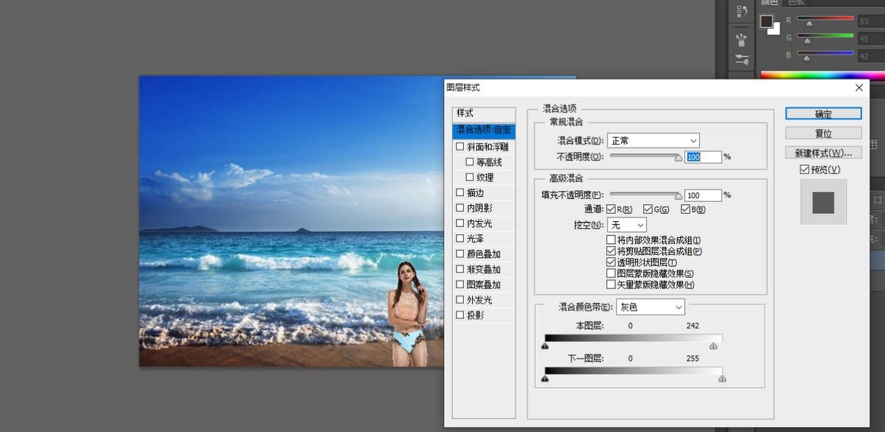Close the 图层样式 dialog

point(858,88)
